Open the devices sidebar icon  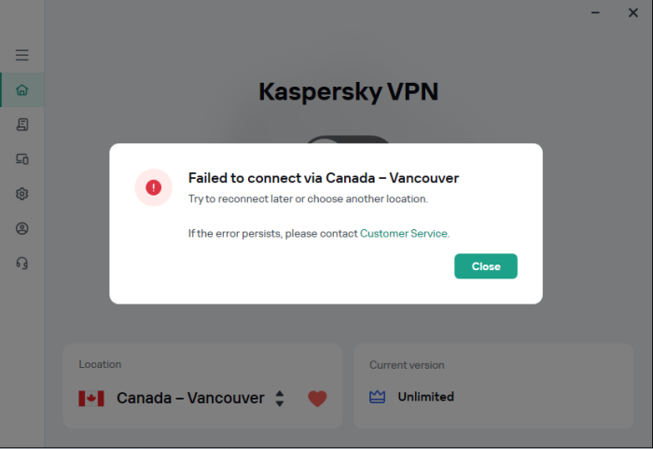22,159
